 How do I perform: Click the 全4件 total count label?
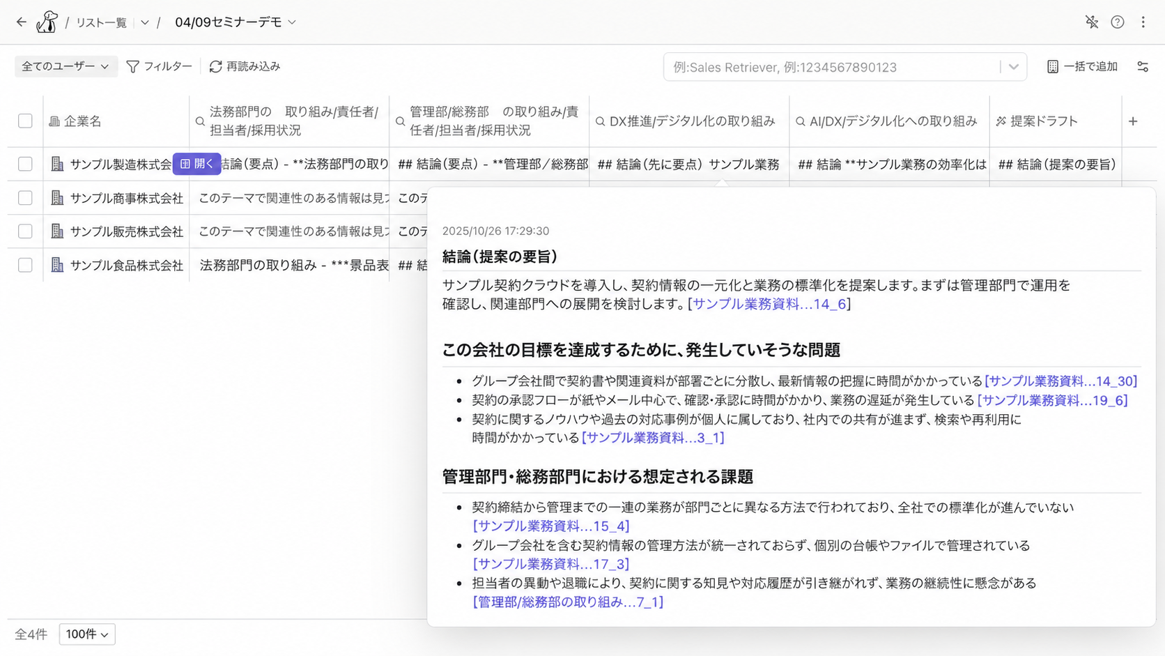point(31,634)
